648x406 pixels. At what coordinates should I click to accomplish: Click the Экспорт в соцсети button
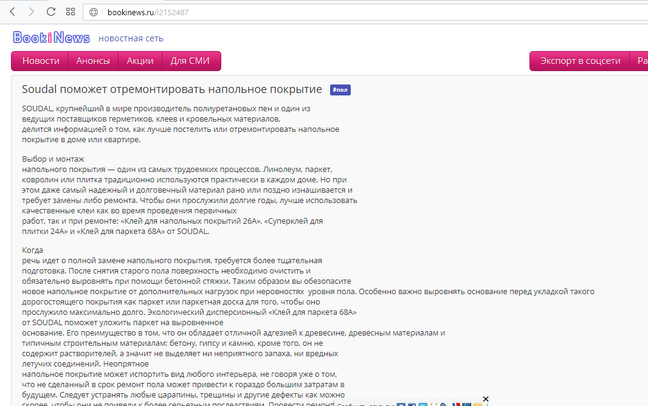click(581, 61)
